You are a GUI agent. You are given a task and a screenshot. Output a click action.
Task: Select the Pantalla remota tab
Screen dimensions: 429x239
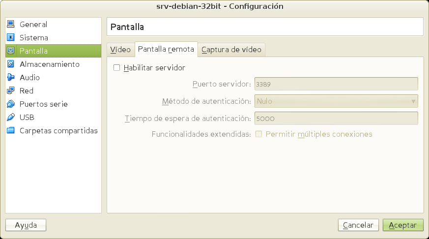[166, 50]
